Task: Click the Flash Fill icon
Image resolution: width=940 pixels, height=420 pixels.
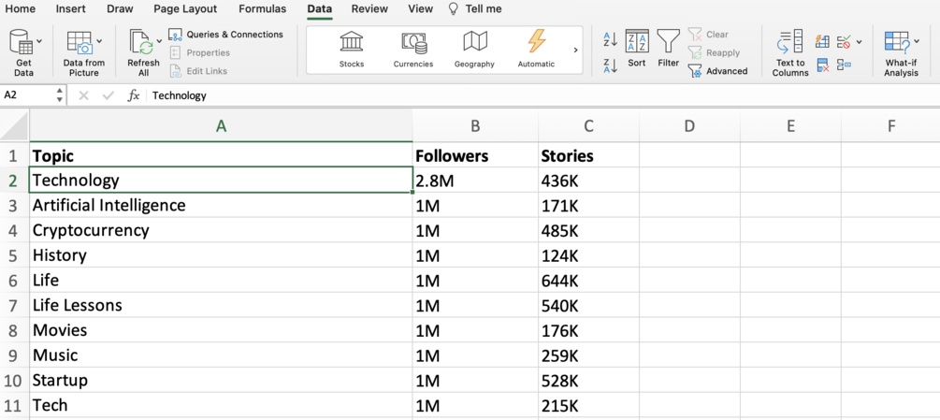Action: 822,42
